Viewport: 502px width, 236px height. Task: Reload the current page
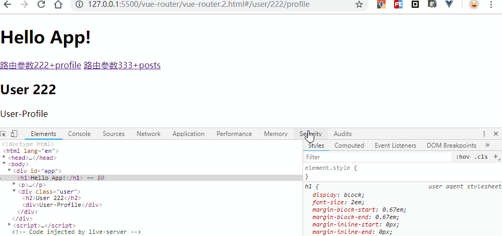[x=41, y=4]
